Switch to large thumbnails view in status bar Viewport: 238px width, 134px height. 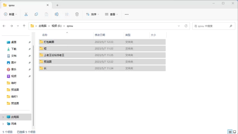click(234, 132)
